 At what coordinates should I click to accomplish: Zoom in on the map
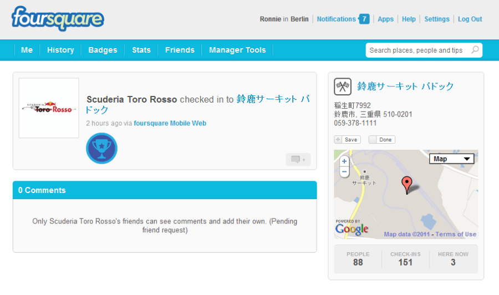coord(344,161)
